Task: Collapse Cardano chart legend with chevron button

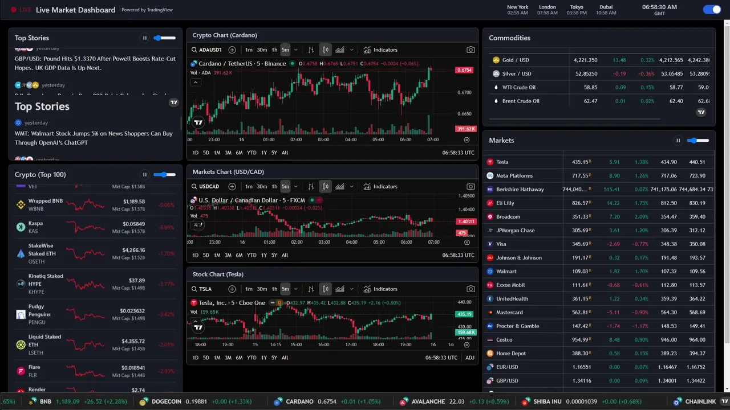Action: coord(195,82)
